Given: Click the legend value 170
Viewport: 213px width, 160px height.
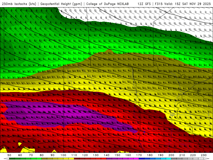Looking at the screenshot, I should [x=139, y=155].
